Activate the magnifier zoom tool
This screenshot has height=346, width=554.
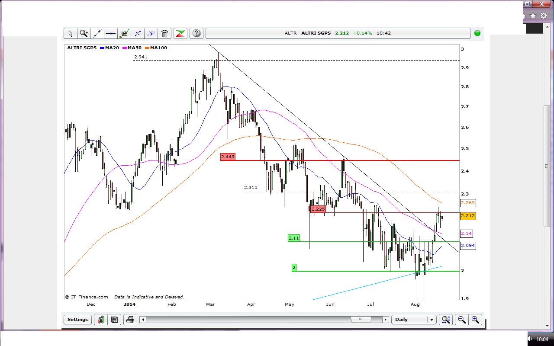point(84,33)
